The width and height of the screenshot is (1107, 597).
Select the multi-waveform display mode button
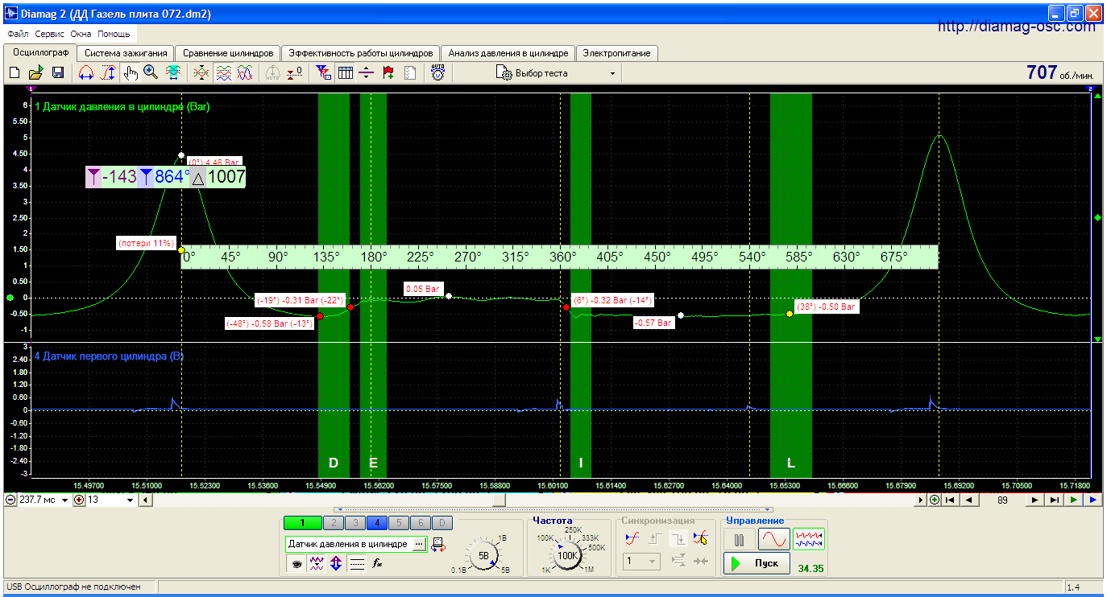pos(809,539)
